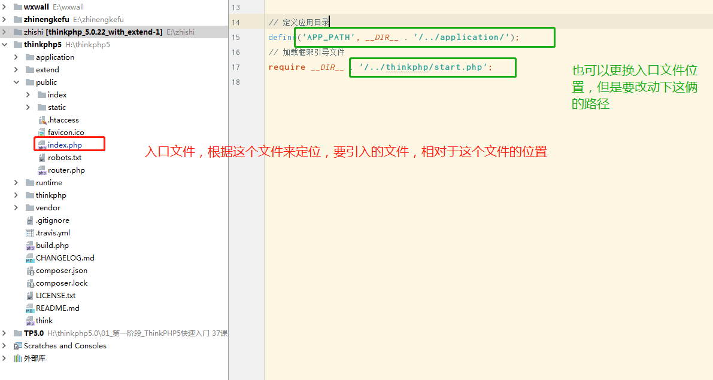Select favicon.ico in the project tree

tap(66, 133)
